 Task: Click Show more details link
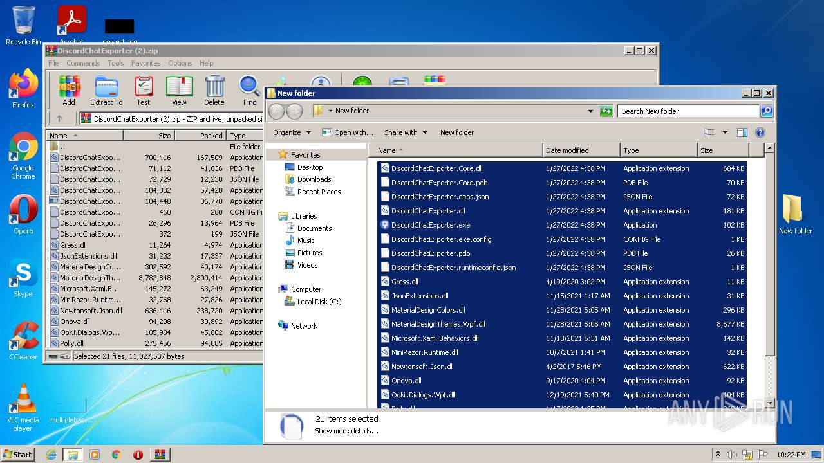pos(346,431)
